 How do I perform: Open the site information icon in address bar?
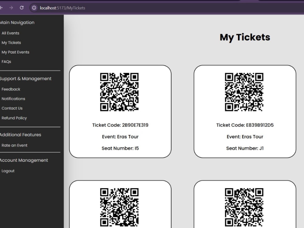pyautogui.click(x=34, y=8)
